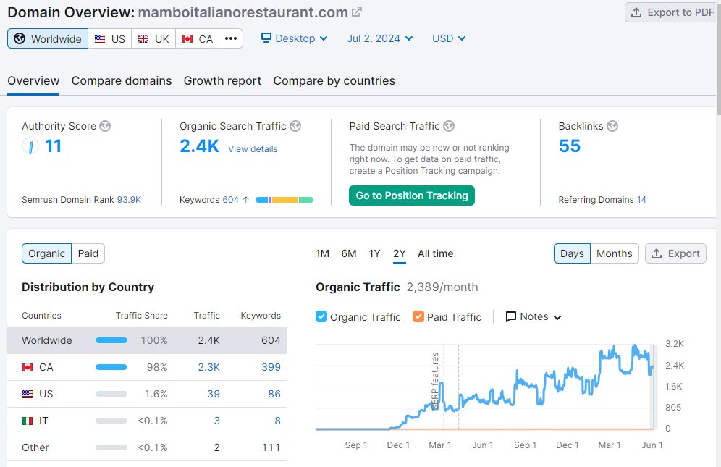Select the CA database button
The height and width of the screenshot is (467, 721).
coord(198,38)
